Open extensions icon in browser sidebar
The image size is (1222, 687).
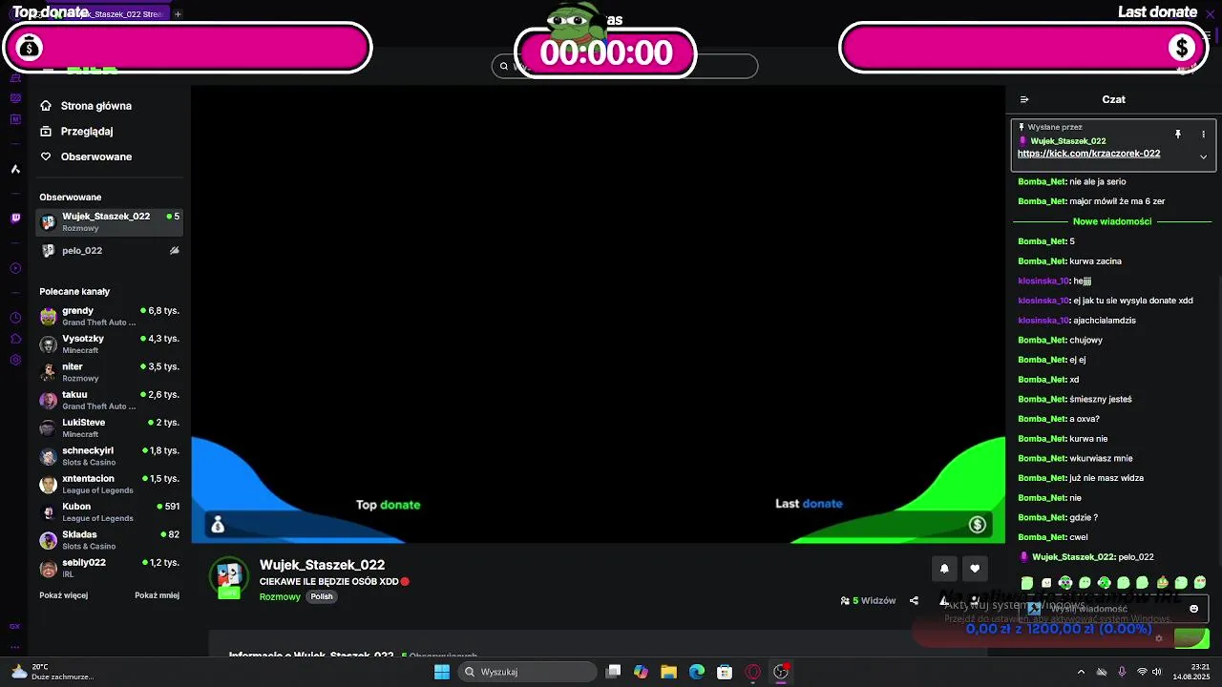pyautogui.click(x=15, y=339)
